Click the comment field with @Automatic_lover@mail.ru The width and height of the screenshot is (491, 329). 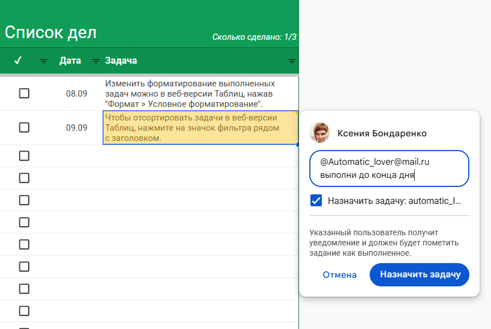pos(389,168)
